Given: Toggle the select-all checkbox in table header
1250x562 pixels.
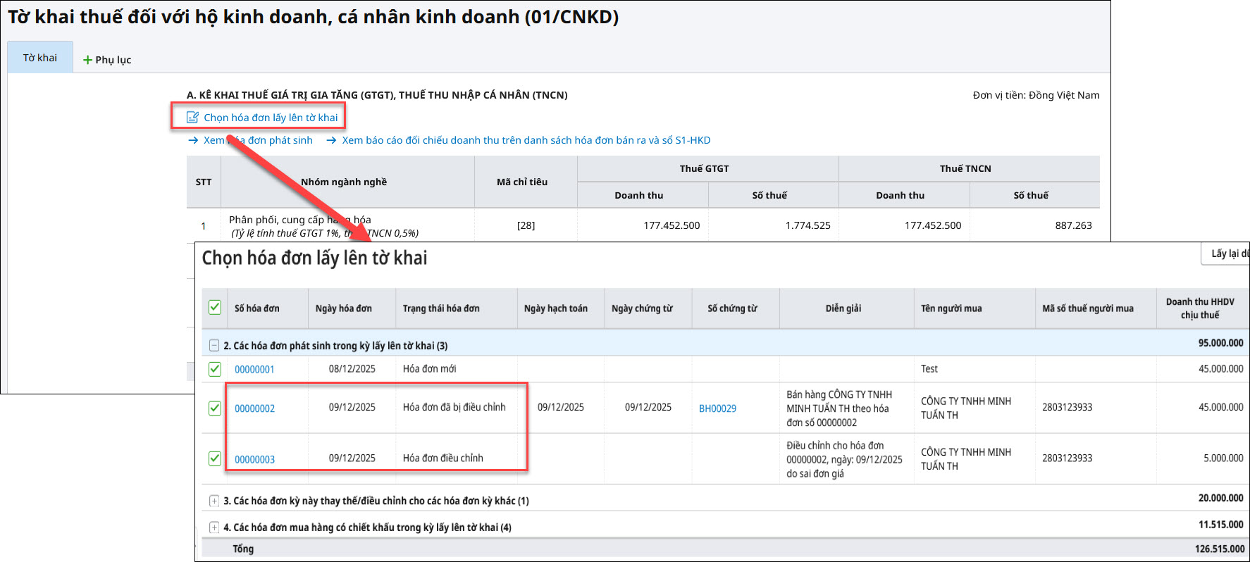Looking at the screenshot, I should click(x=215, y=308).
